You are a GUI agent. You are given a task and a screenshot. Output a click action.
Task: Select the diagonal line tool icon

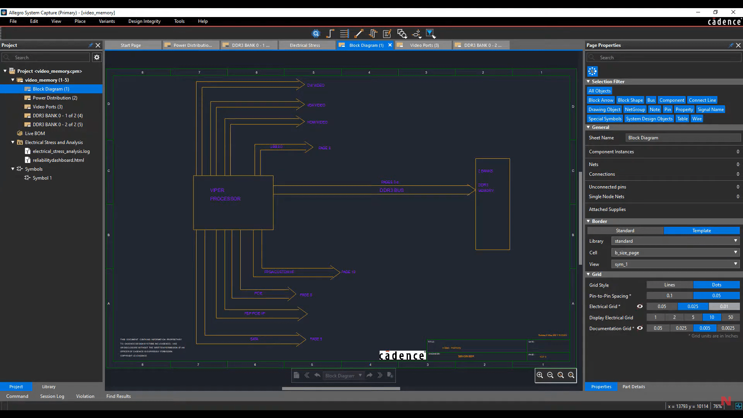tap(359, 34)
